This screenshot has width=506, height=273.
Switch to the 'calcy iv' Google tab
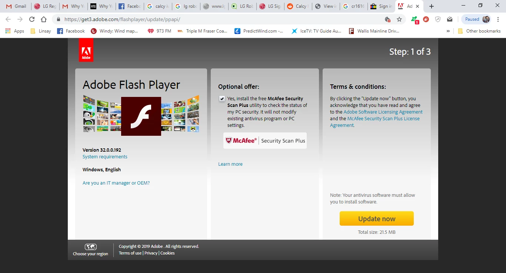[157, 6]
